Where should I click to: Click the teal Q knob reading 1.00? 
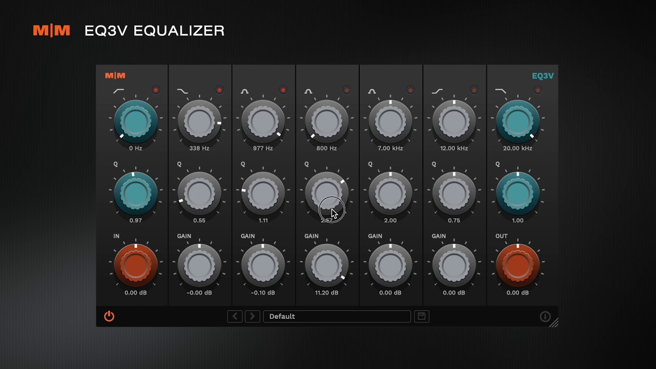[x=518, y=194]
